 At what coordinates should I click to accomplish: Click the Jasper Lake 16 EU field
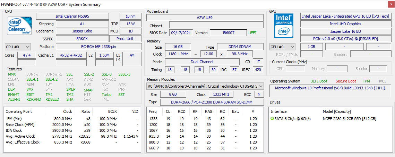345,31
